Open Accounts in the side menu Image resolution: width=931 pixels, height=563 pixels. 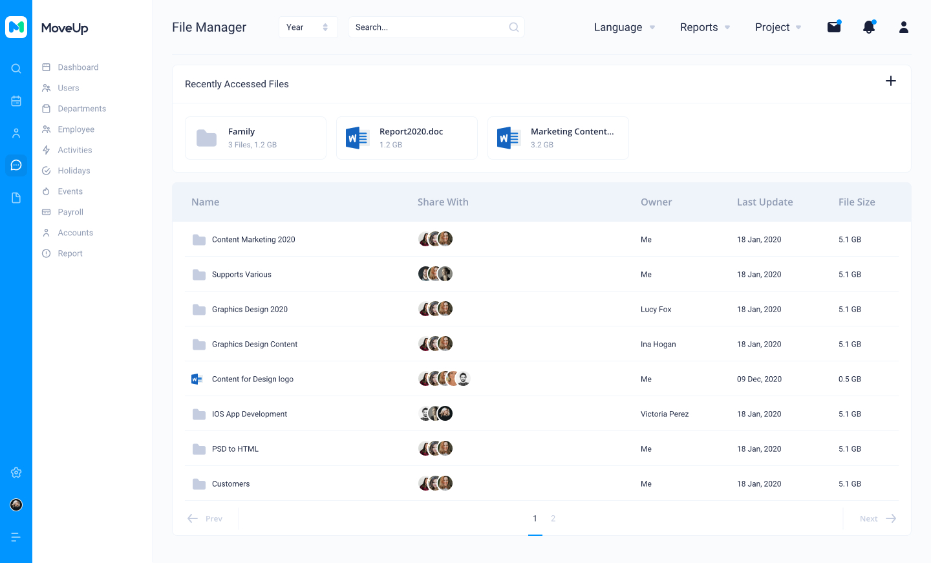68,233
